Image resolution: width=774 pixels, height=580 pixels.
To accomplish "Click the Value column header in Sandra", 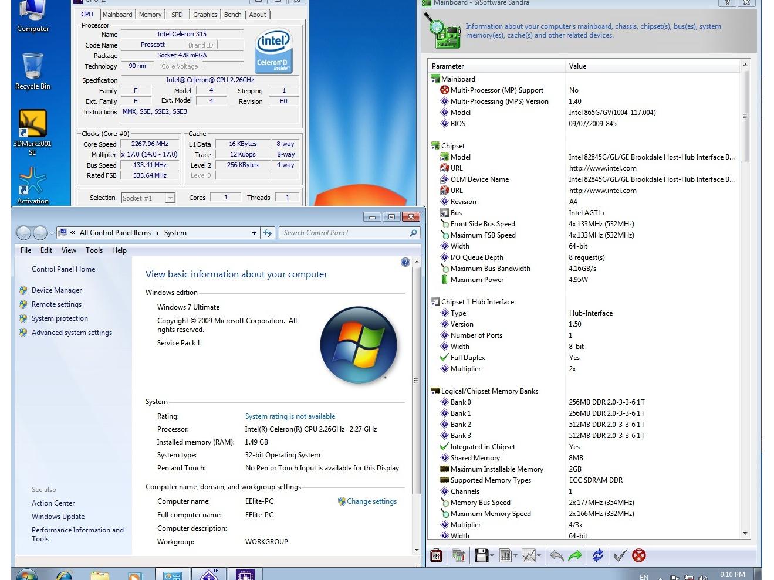I will coord(653,66).
